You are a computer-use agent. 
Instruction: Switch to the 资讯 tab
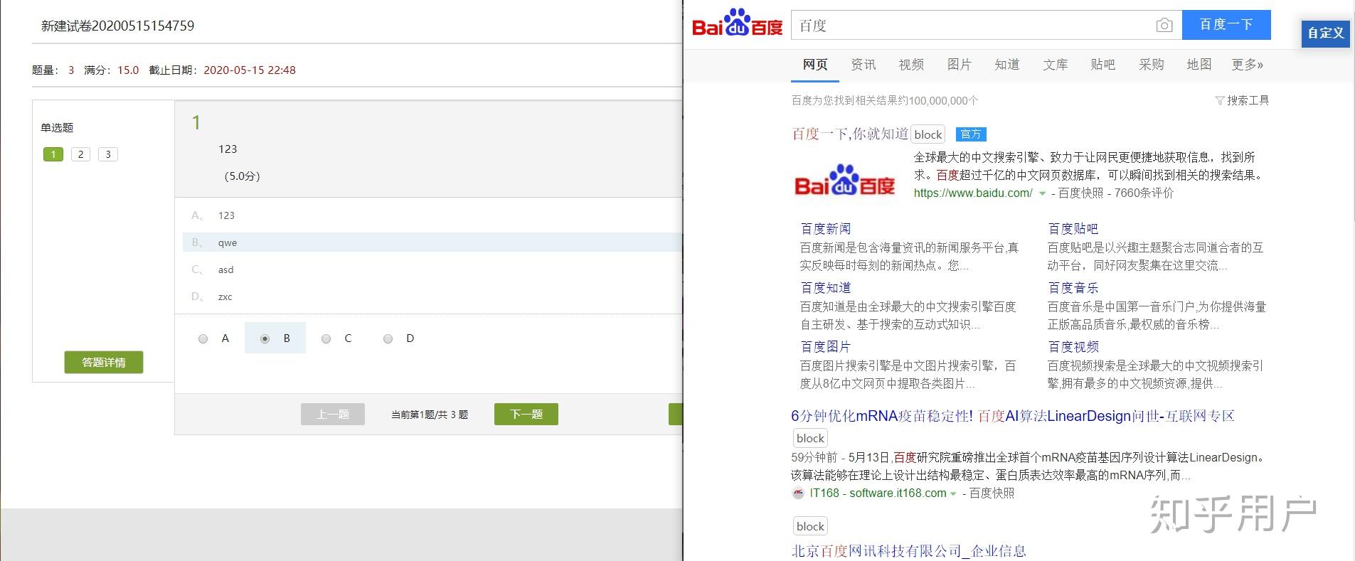(864, 65)
